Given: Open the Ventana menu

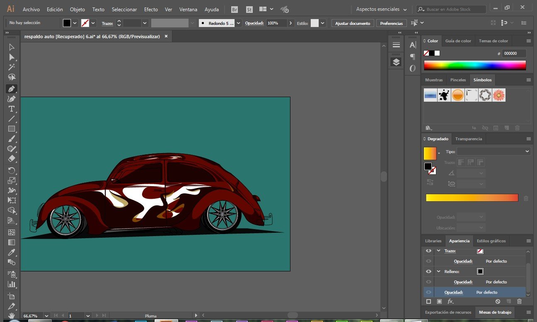Looking at the screenshot, I should 188,9.
